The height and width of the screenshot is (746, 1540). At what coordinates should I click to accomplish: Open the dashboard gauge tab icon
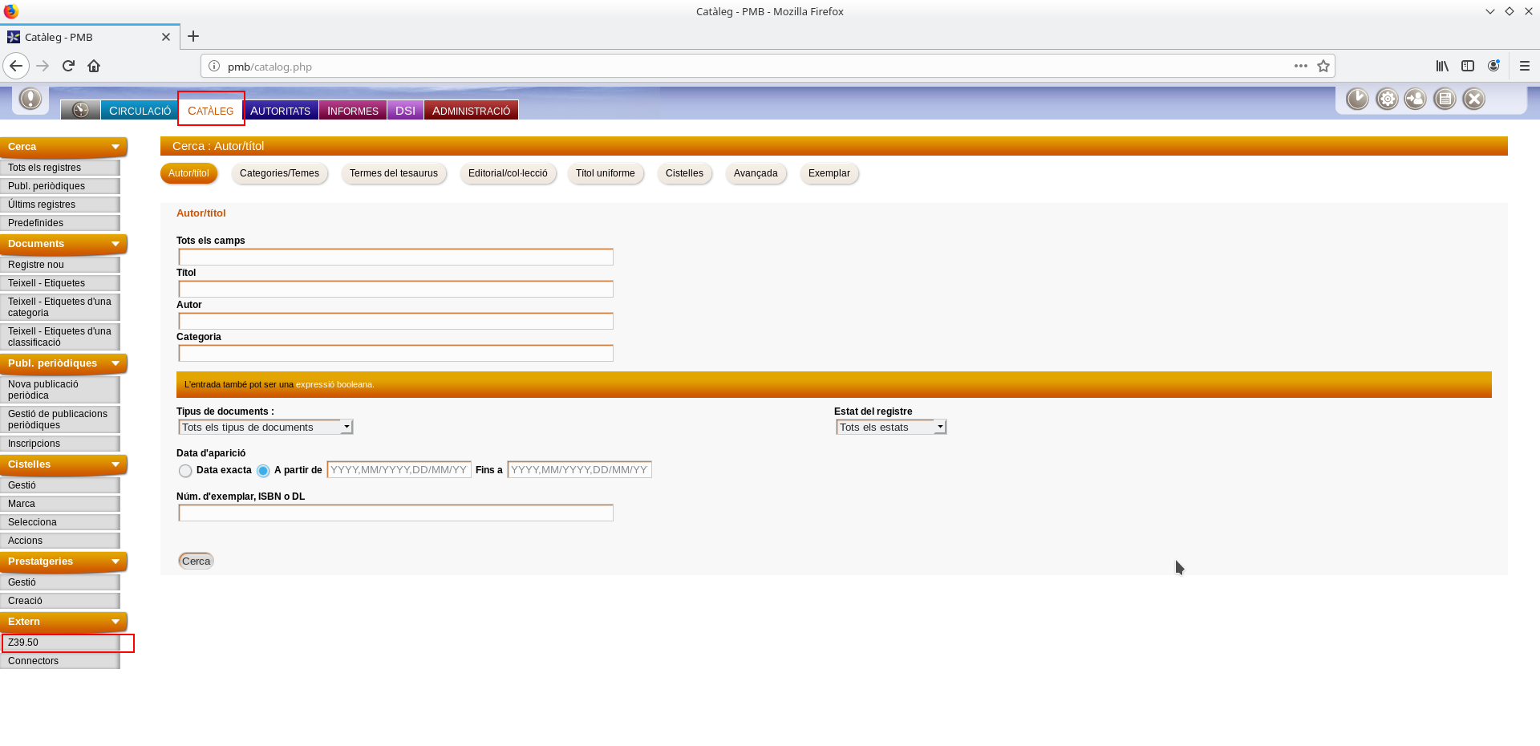(x=80, y=111)
